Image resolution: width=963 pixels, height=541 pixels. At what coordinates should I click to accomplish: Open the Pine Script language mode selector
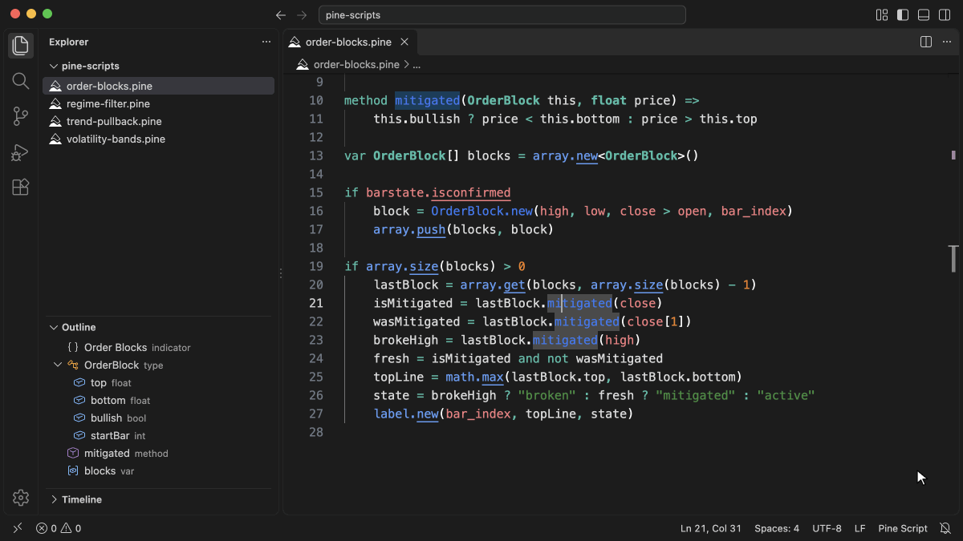tap(903, 528)
